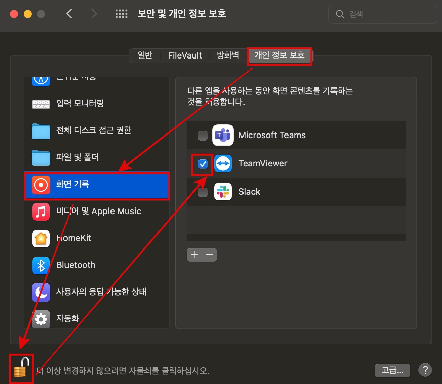Select 전체 디스크 접근 권한 folder icon
Viewport: 442px width, 384px height.
[41, 131]
